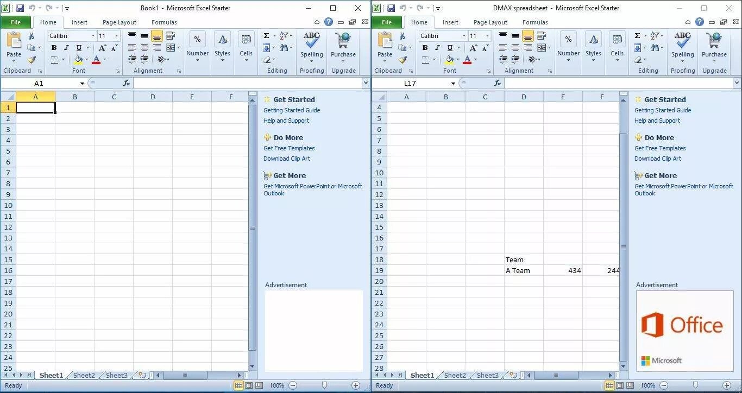Click Fill down-arrow icon in DMAX spreadsheet
742x393 pixels.
click(637, 48)
